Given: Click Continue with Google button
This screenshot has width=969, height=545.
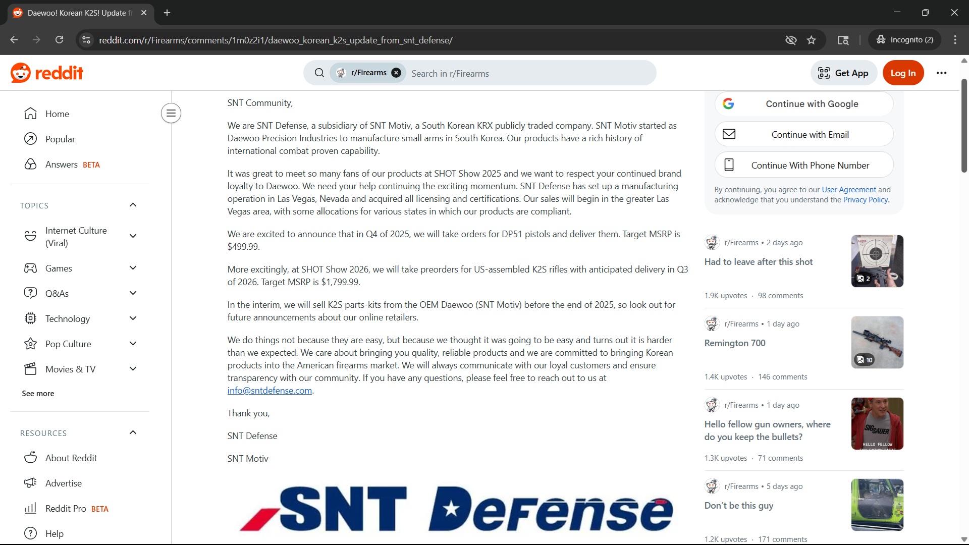Looking at the screenshot, I should tap(804, 103).
